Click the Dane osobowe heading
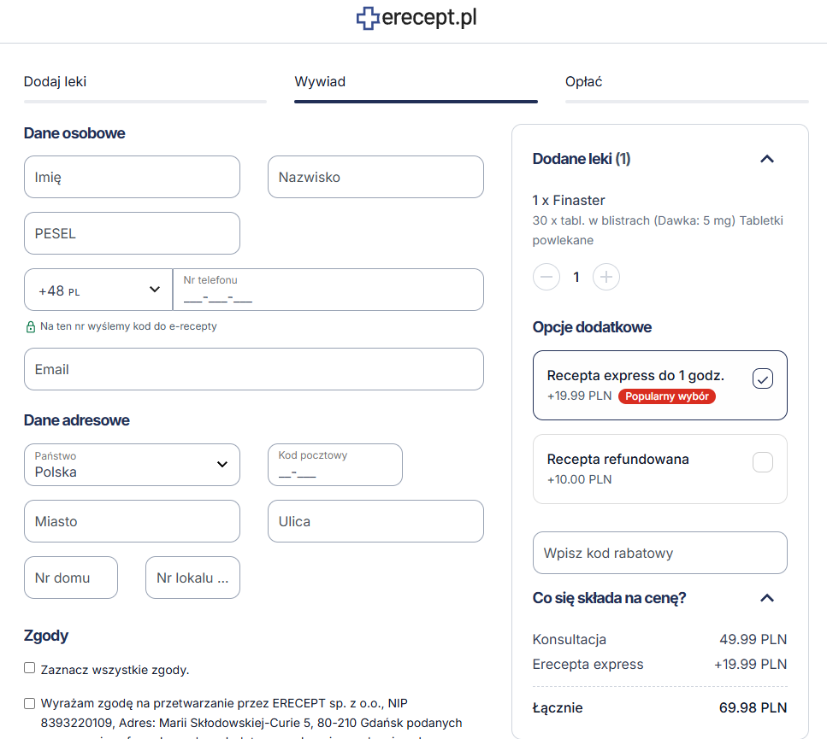Image resolution: width=827 pixels, height=739 pixels. (74, 133)
